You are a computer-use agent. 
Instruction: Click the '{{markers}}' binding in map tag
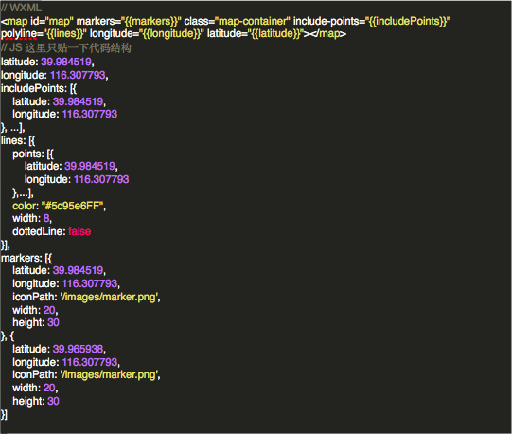151,21
